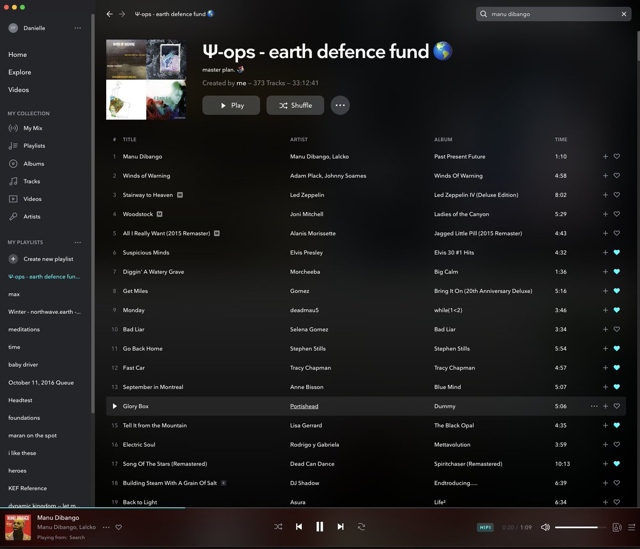Favorite the Manu Dibango track row
640x549 pixels.
pyautogui.click(x=617, y=157)
